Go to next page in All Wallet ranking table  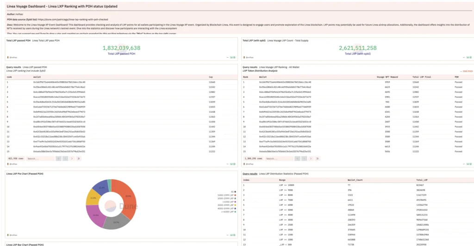click(x=311, y=159)
